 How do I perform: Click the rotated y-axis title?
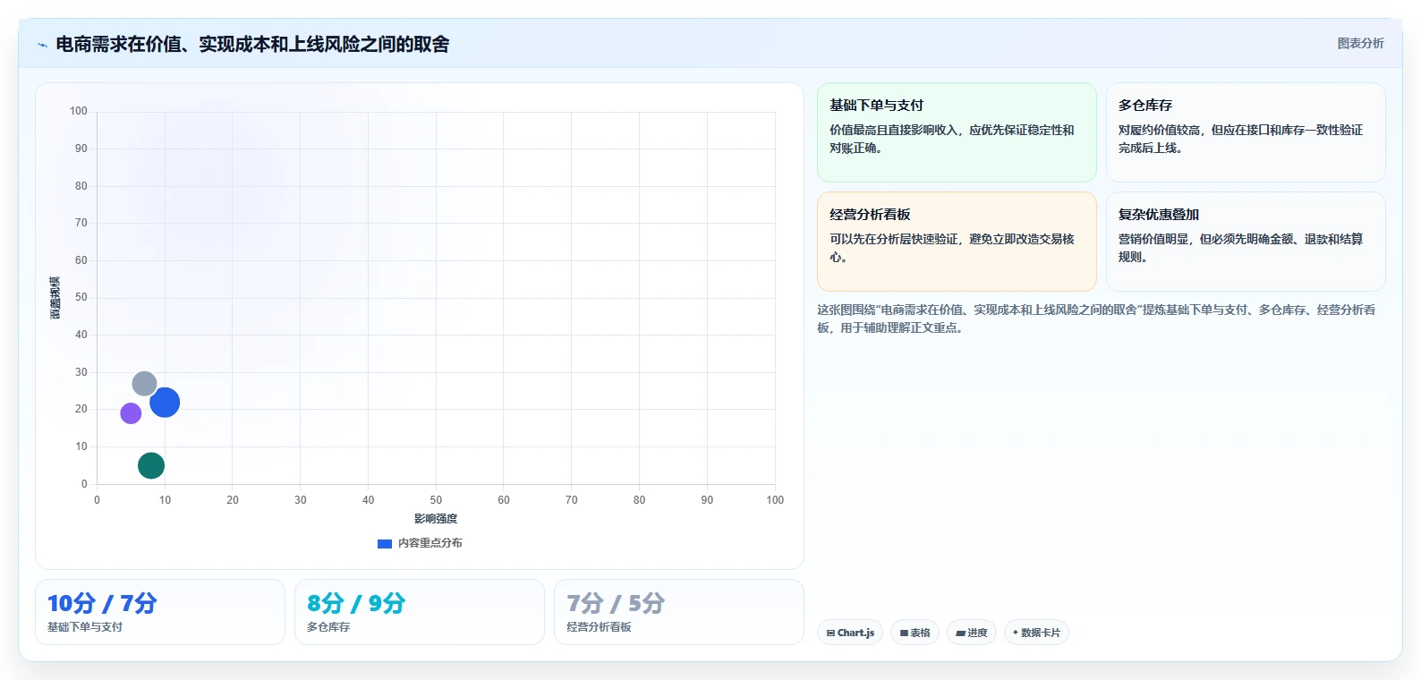pos(55,298)
